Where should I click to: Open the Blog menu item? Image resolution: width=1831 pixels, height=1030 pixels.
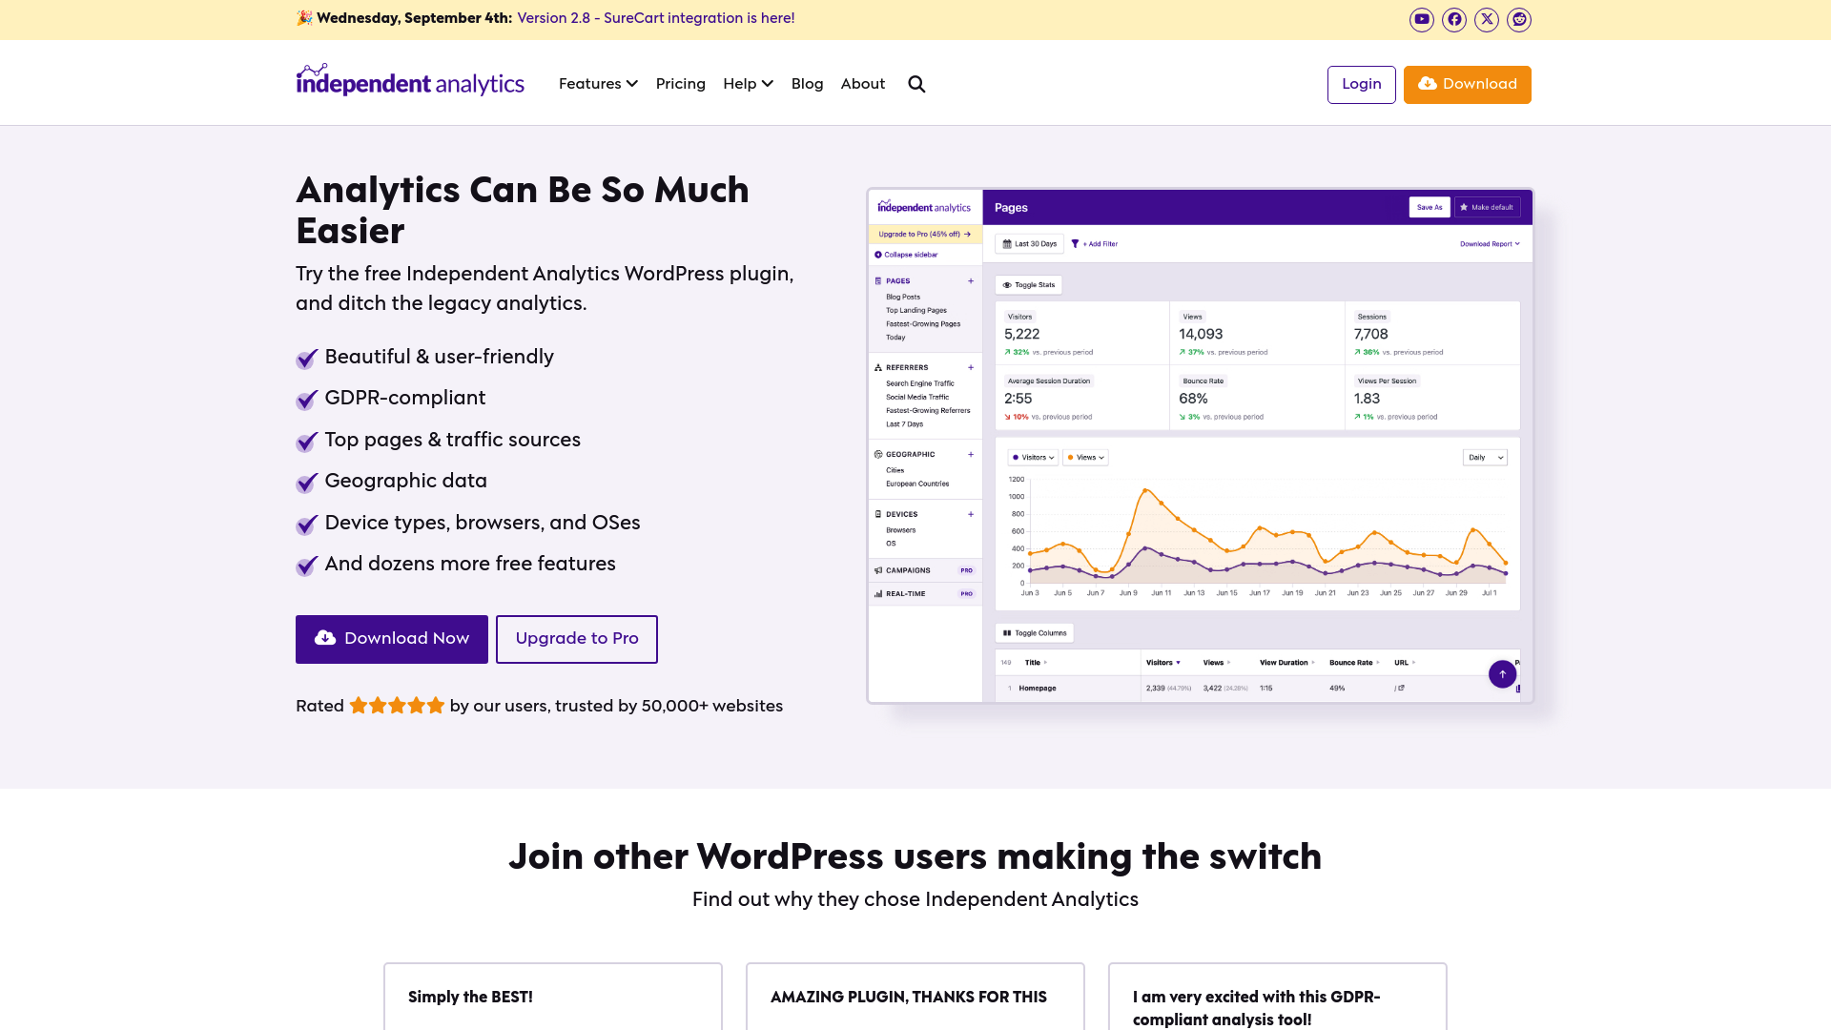806,84
